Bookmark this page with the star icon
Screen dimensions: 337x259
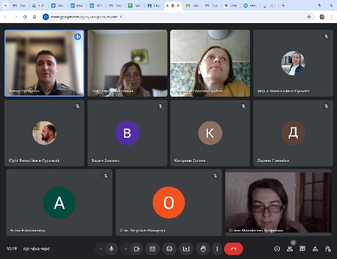pyautogui.click(x=309, y=17)
